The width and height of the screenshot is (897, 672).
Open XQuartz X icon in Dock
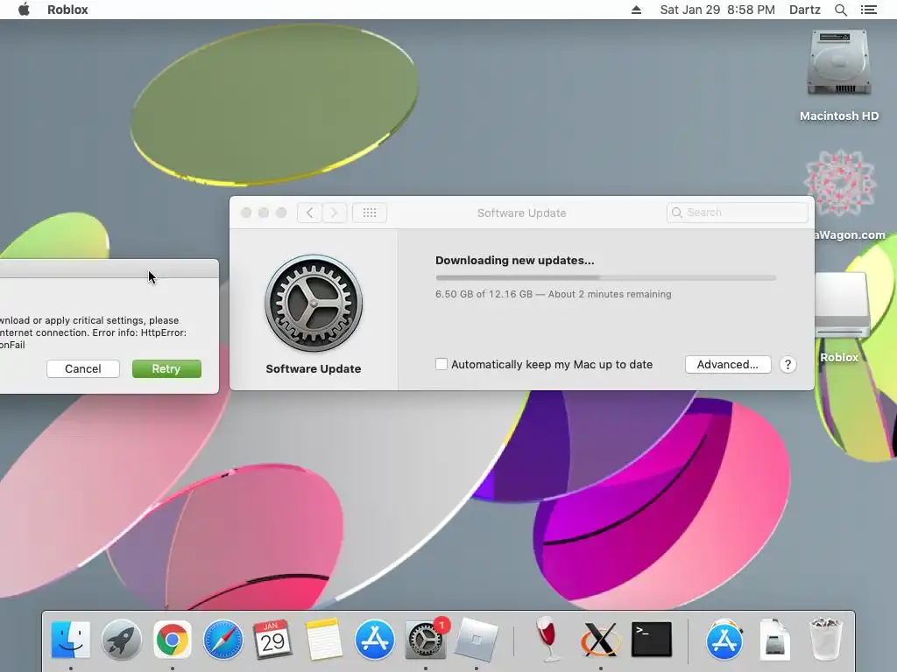click(x=600, y=640)
